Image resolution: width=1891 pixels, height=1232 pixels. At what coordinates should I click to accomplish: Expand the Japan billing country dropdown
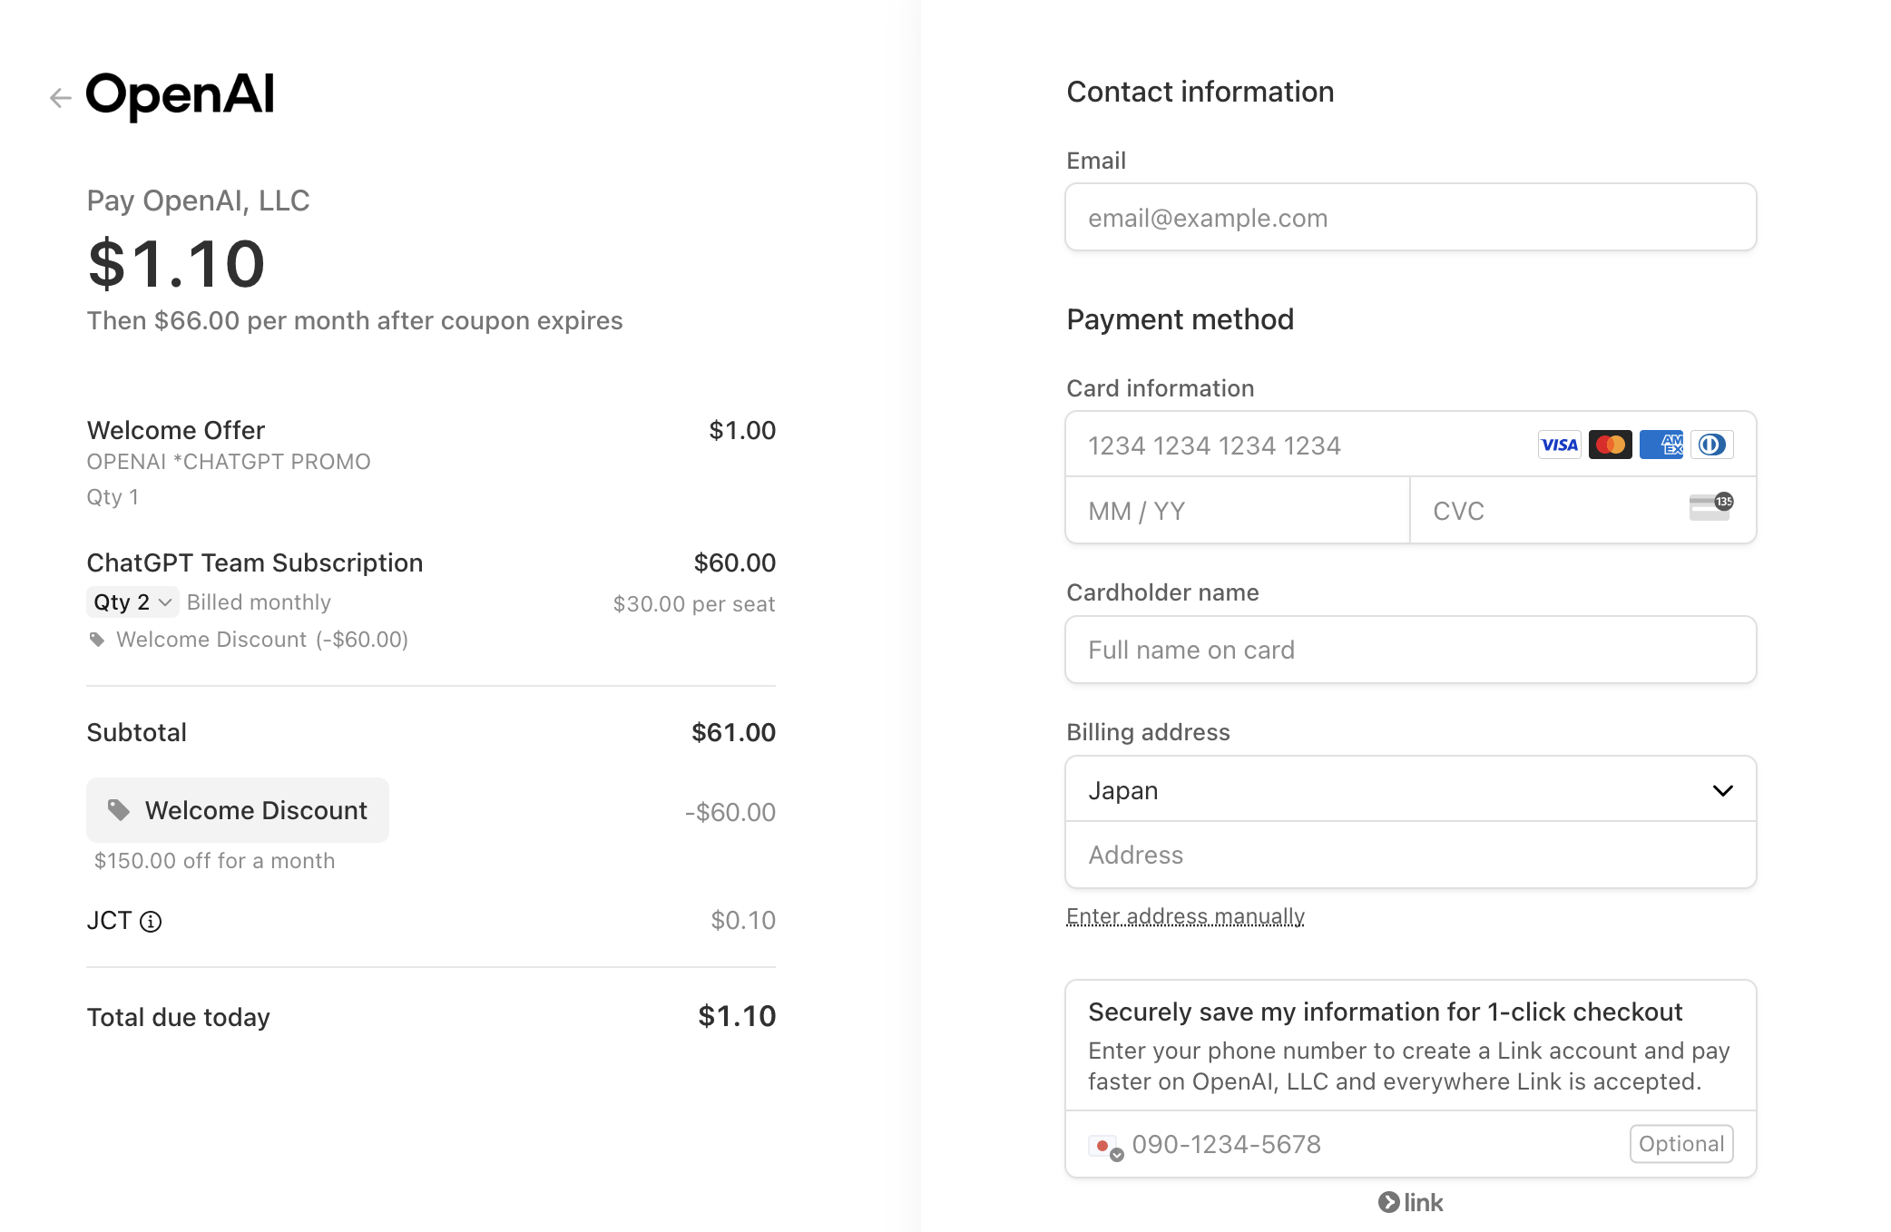[1411, 790]
